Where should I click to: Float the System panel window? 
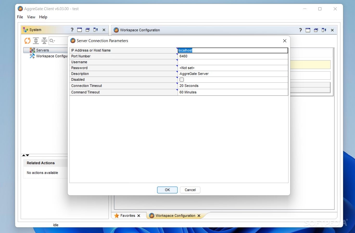[88, 30]
